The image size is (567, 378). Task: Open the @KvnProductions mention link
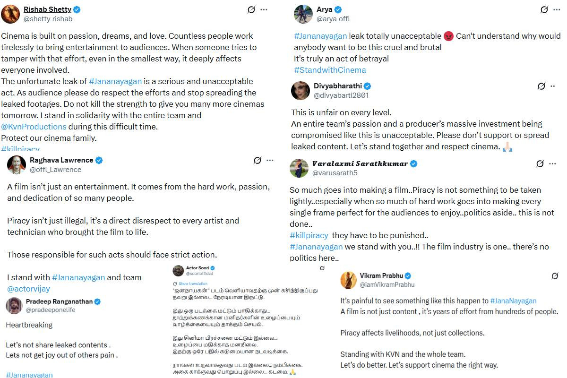click(34, 127)
